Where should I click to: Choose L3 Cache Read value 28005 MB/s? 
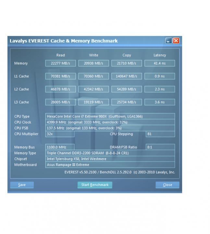pyautogui.click(x=60, y=102)
